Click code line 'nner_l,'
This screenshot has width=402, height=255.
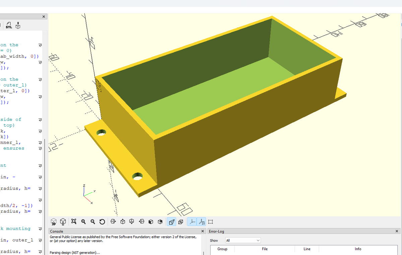11,142
